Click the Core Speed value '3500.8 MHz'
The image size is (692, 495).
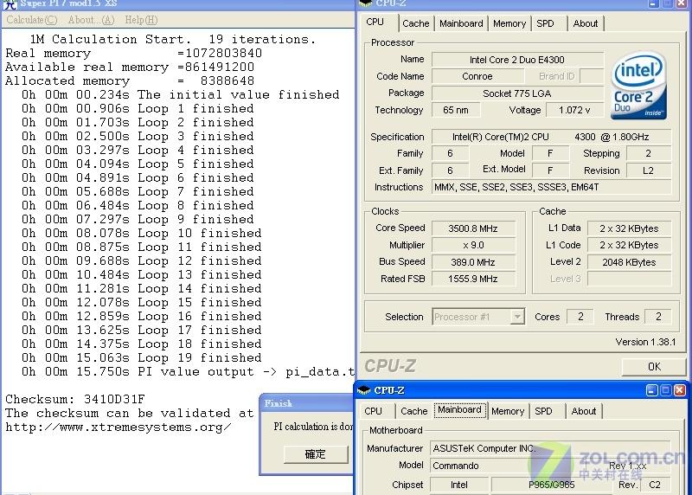pos(473,228)
